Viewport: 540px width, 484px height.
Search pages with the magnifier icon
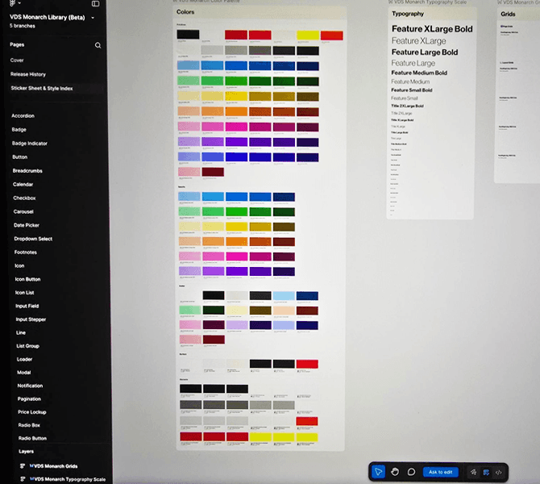pos(98,45)
